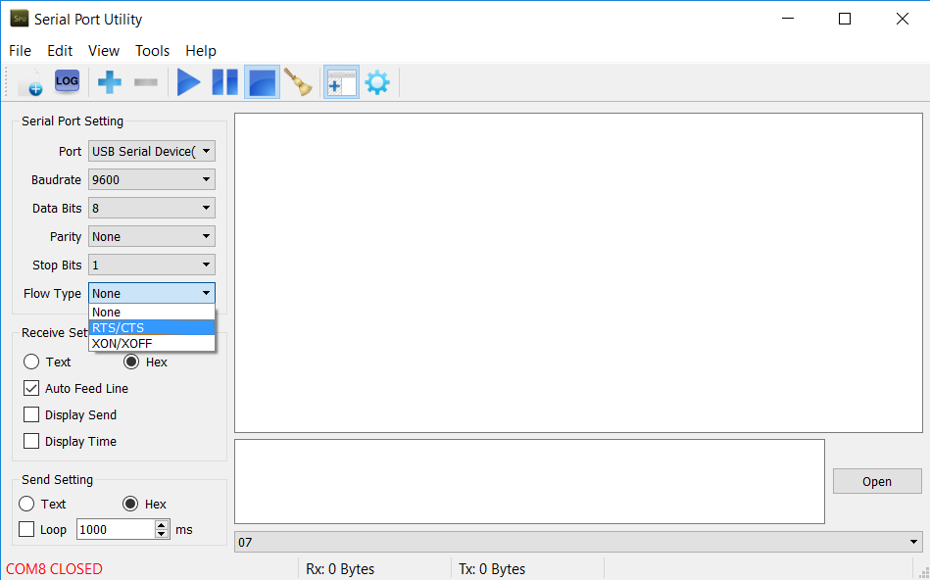This screenshot has height=580, width=930.
Task: Click the blue plus add icon
Action: coord(110,82)
